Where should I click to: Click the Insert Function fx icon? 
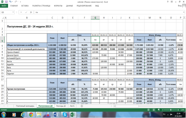click(x=31, y=12)
